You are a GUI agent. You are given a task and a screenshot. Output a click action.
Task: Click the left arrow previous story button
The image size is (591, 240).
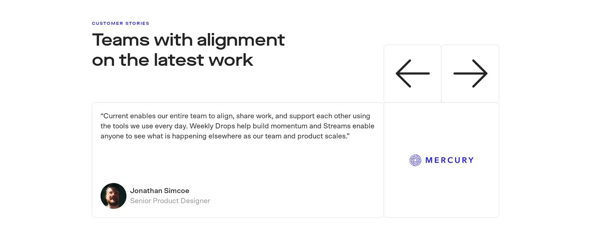tap(413, 73)
